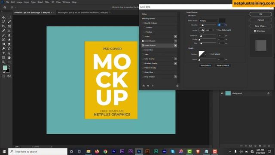The height and width of the screenshot is (155, 275).
Task: Toggle the Anti-aliased checkbox
Action: click(x=210, y=54)
